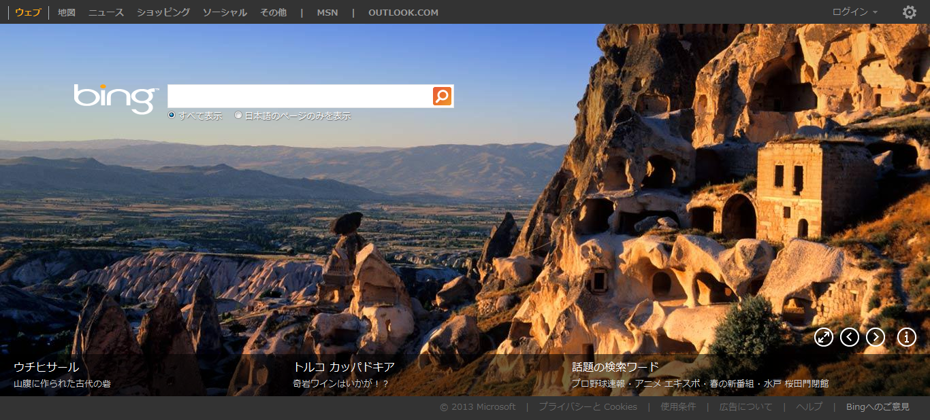Open the プライバシーと Cookies footer link

tap(588, 407)
